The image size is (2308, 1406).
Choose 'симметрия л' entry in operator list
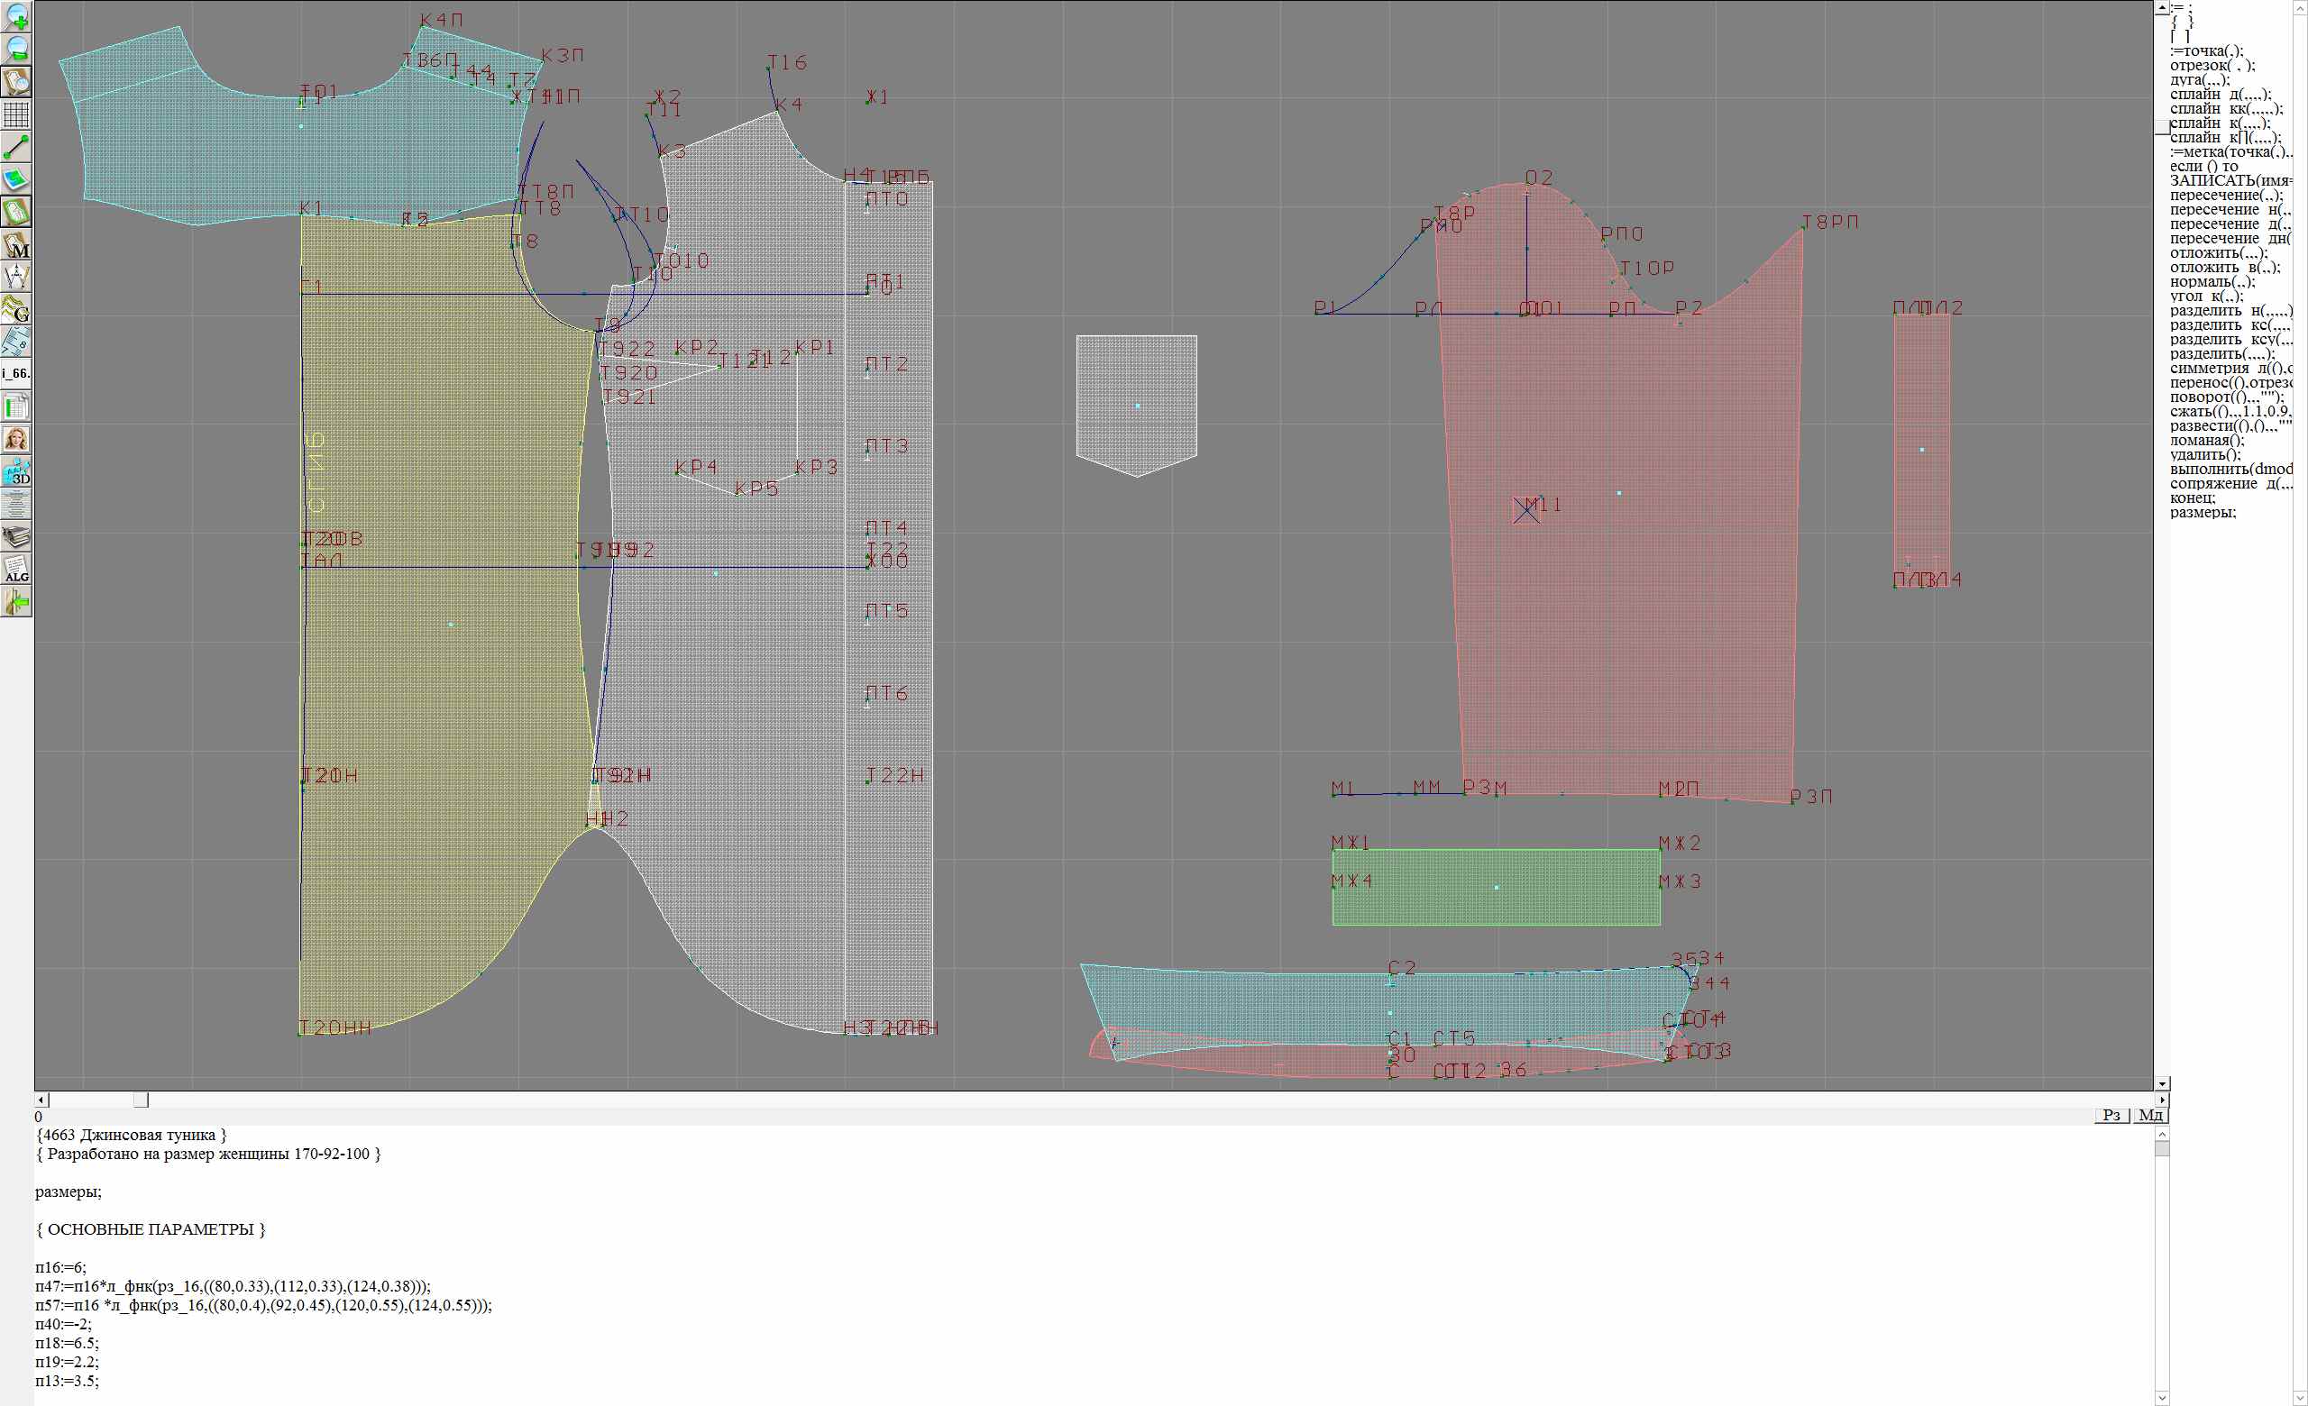click(2230, 368)
